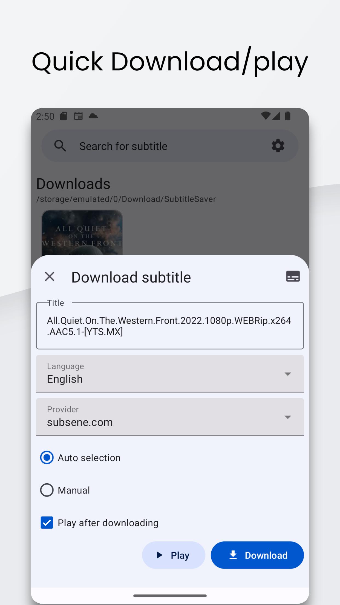
Task: Click the Search for subtitle field
Action: tap(164, 146)
